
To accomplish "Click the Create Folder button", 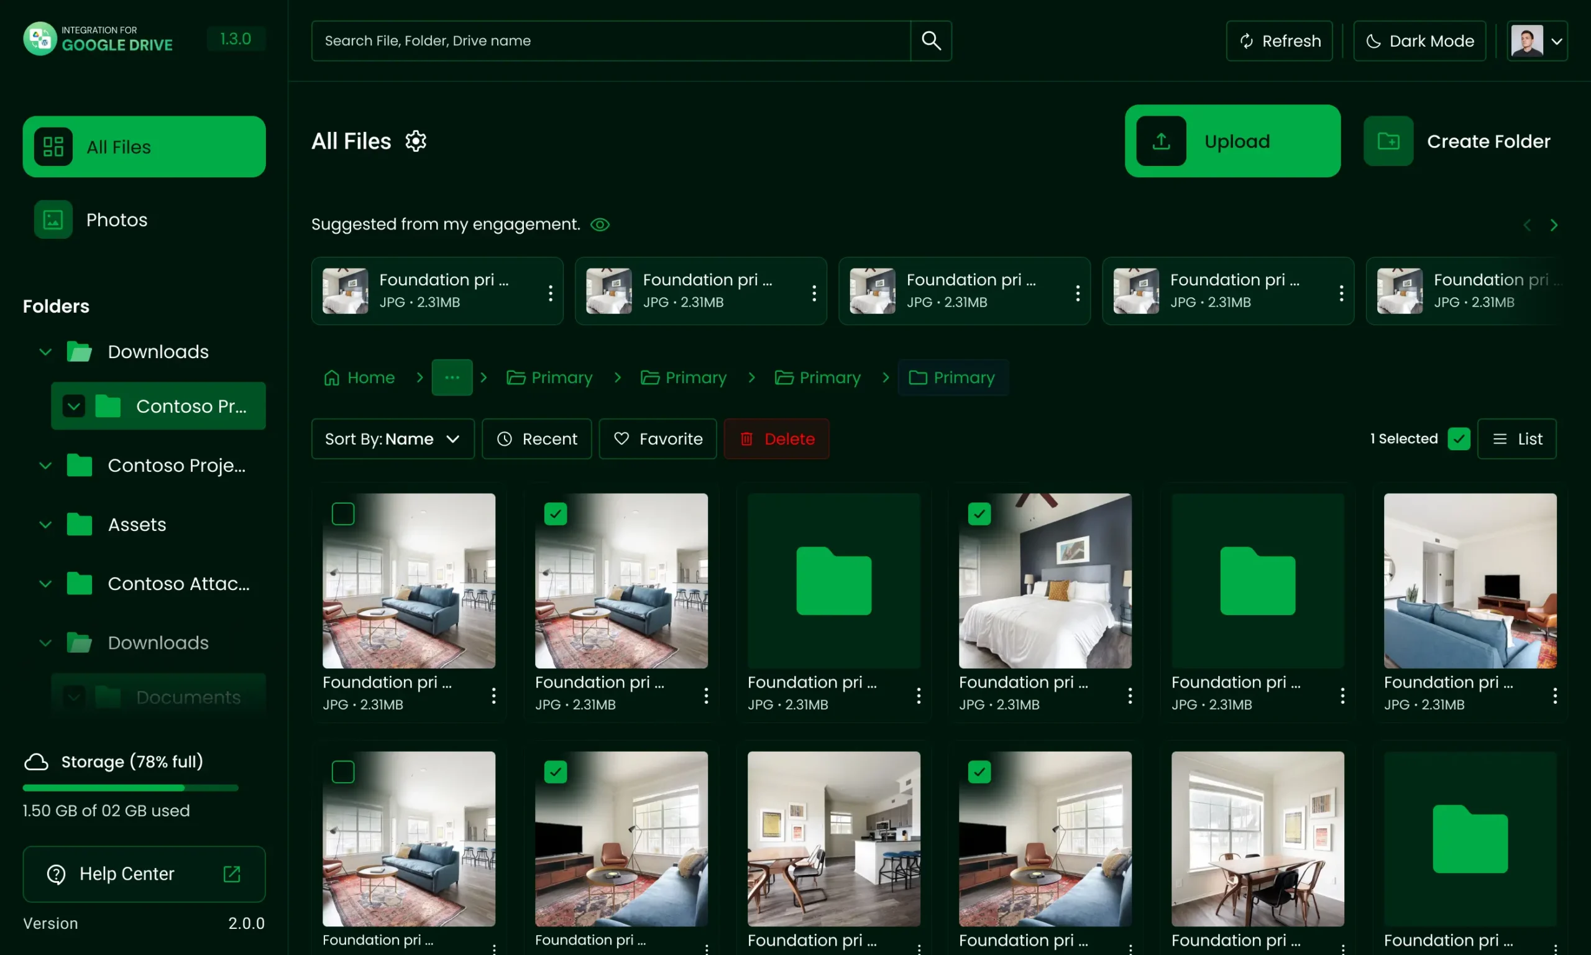I will [x=1460, y=141].
